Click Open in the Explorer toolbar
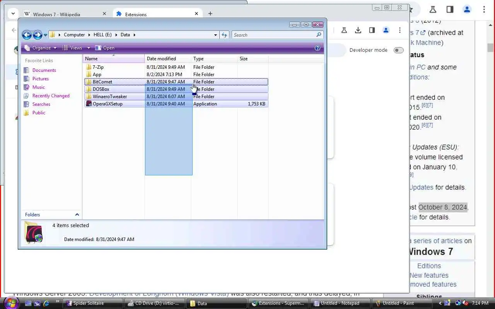The width and height of the screenshot is (495, 309). pos(105,48)
